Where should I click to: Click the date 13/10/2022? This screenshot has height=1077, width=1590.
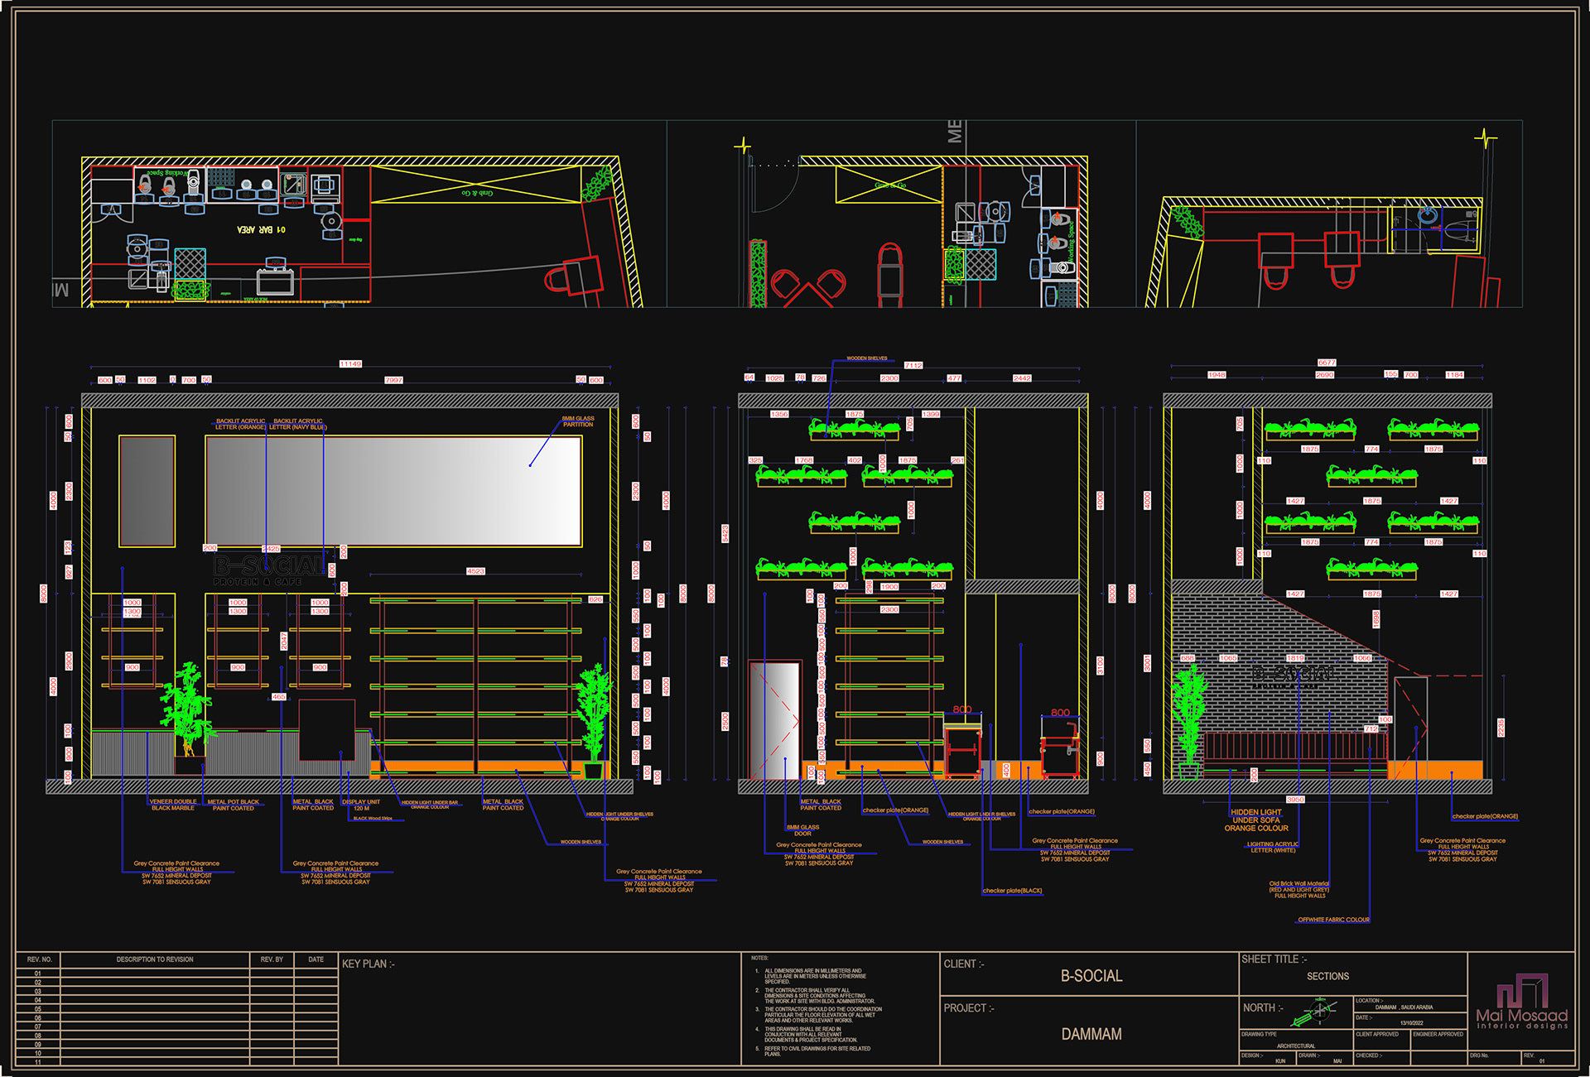pyautogui.click(x=1412, y=1023)
